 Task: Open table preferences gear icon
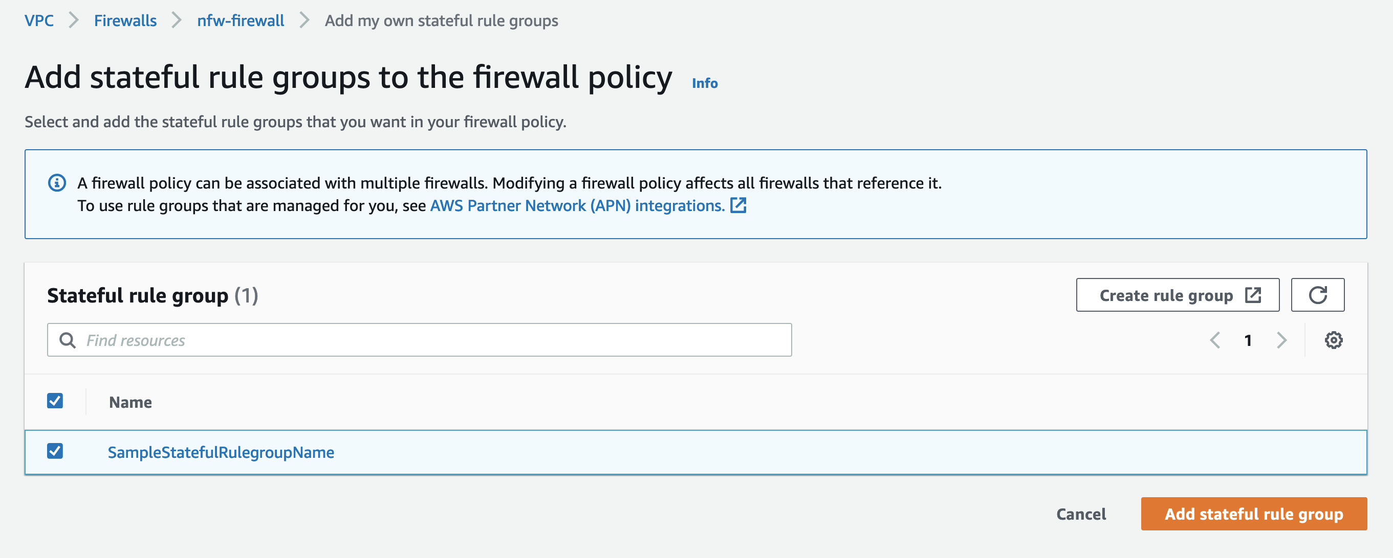tap(1334, 340)
